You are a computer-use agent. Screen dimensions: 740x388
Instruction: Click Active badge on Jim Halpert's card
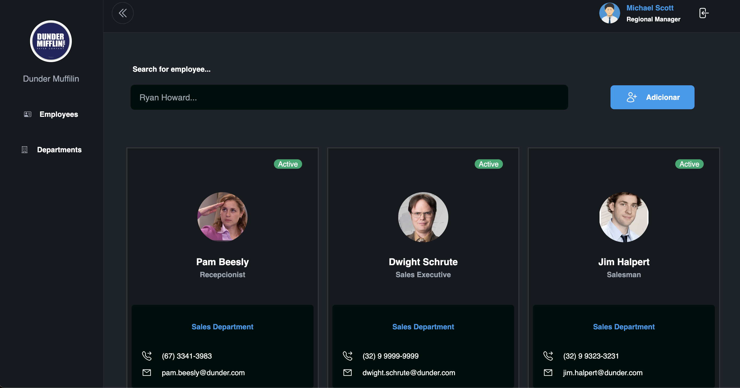(x=689, y=164)
